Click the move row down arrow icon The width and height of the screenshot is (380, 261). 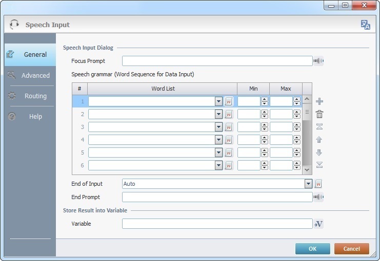point(319,153)
